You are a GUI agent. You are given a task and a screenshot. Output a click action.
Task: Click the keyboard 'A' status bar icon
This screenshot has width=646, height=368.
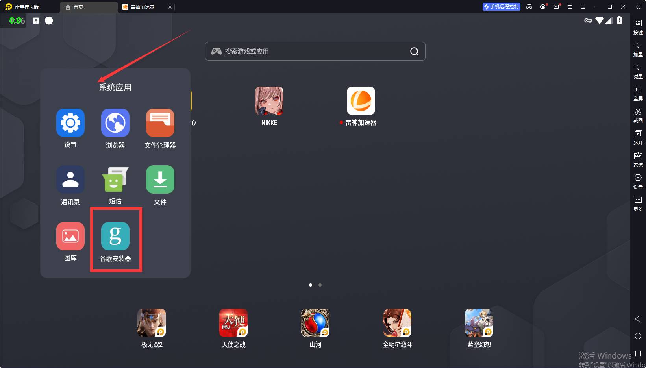pyautogui.click(x=36, y=20)
